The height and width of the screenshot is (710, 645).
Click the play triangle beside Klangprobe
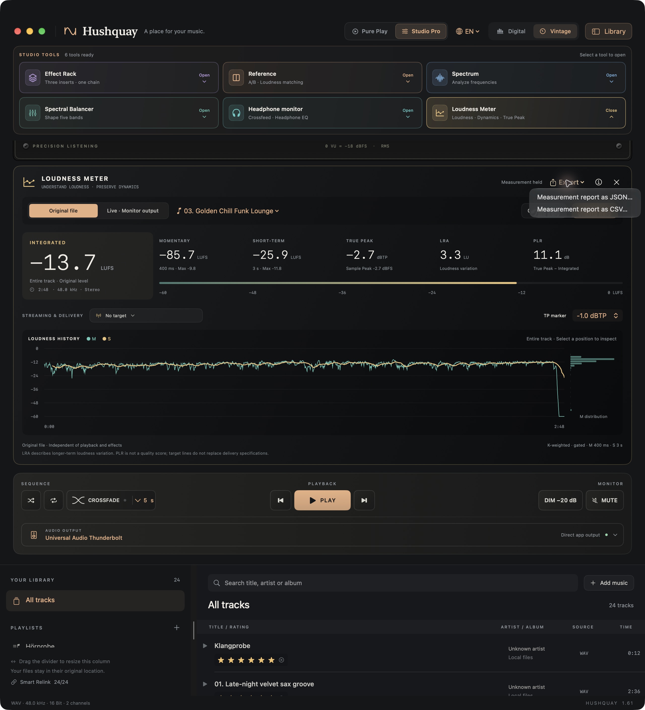pos(205,646)
